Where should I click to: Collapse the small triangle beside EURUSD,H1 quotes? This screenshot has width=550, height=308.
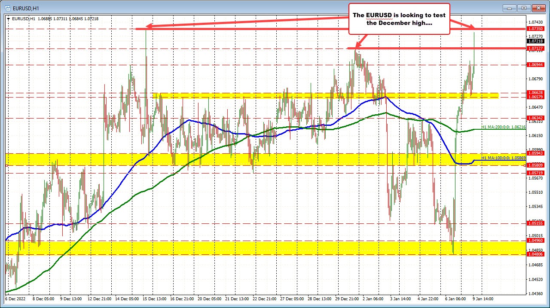tap(8, 18)
